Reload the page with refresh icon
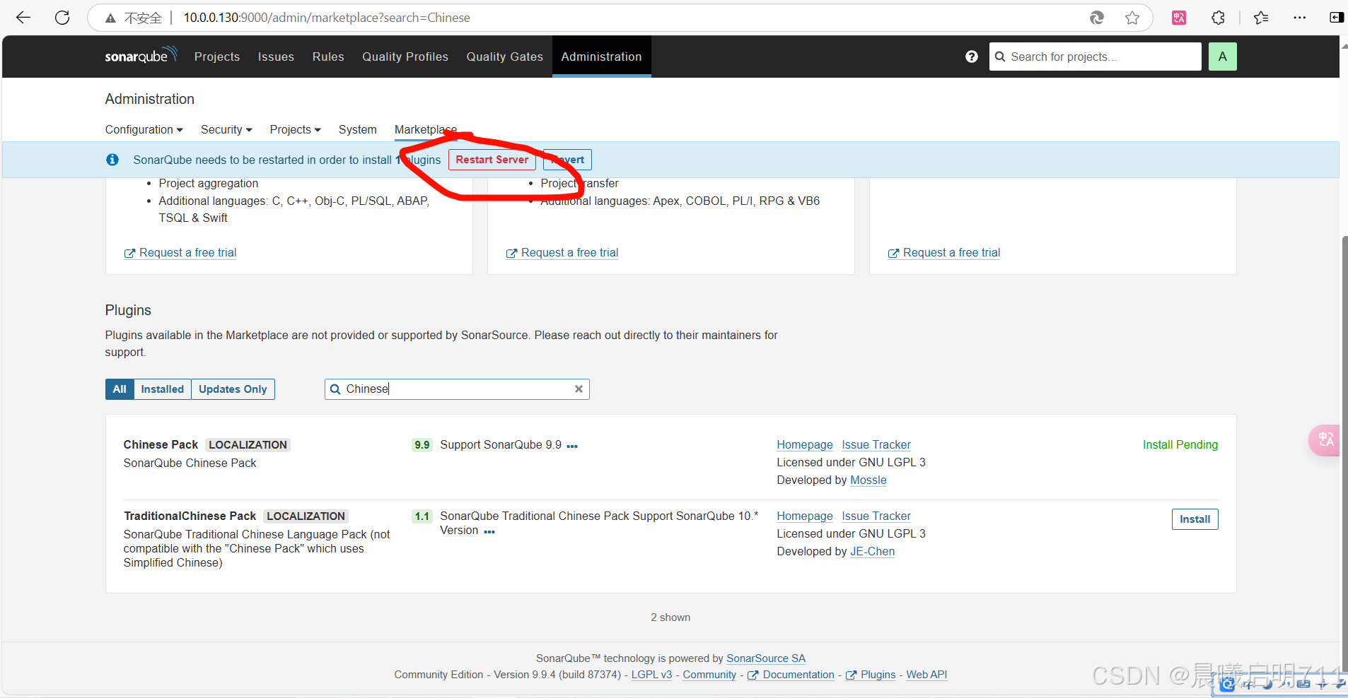This screenshot has width=1348, height=698. coord(62,18)
